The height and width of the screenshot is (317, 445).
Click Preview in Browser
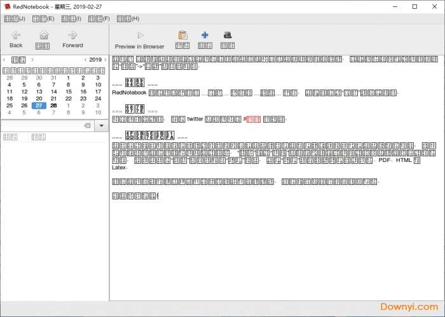tap(139, 39)
